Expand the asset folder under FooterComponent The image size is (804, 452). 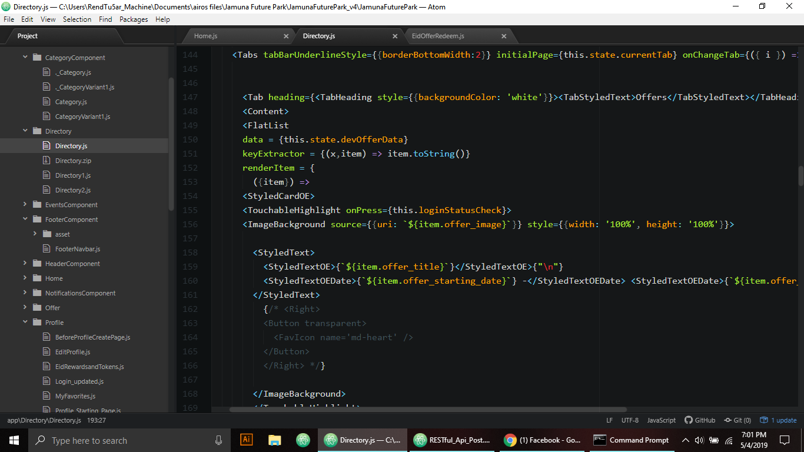(35, 234)
